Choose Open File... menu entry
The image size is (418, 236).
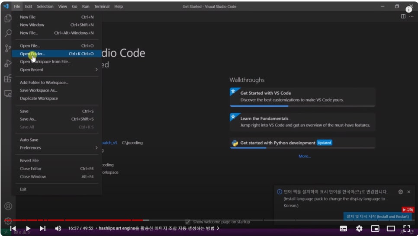(57, 46)
